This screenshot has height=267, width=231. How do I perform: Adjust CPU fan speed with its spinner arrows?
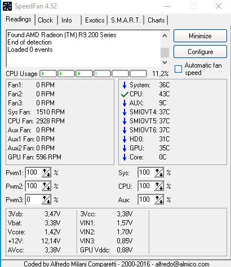pos(159,186)
